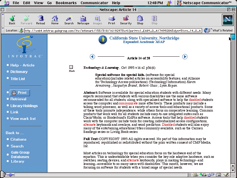Click the sidebar Print button
This screenshot has height=178, width=237.
pos(20,93)
